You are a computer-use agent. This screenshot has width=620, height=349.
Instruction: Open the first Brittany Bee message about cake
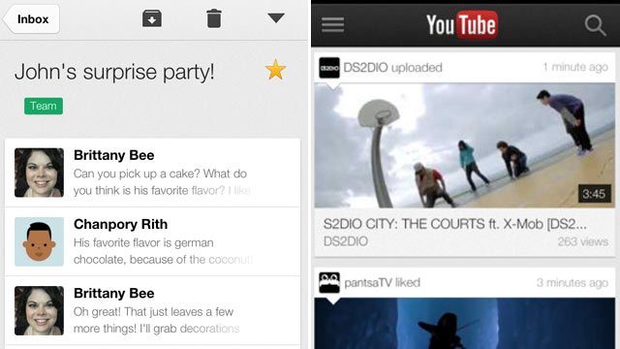[x=153, y=173]
